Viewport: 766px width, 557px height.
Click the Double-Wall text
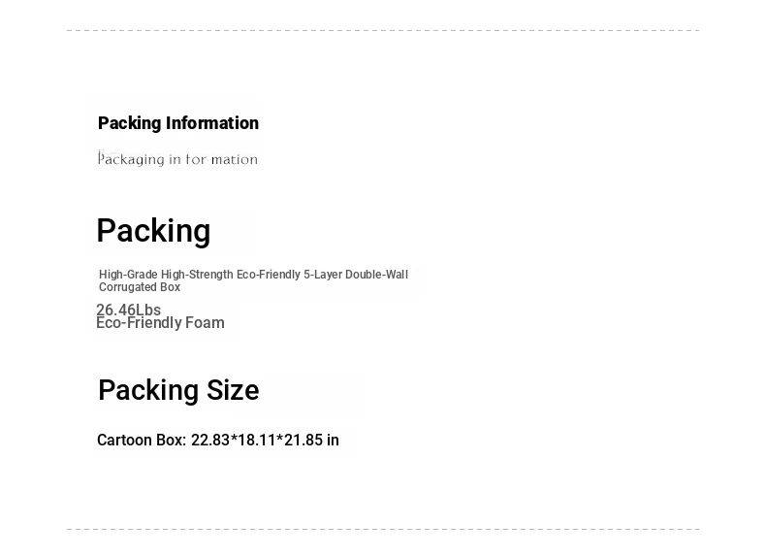coord(376,275)
